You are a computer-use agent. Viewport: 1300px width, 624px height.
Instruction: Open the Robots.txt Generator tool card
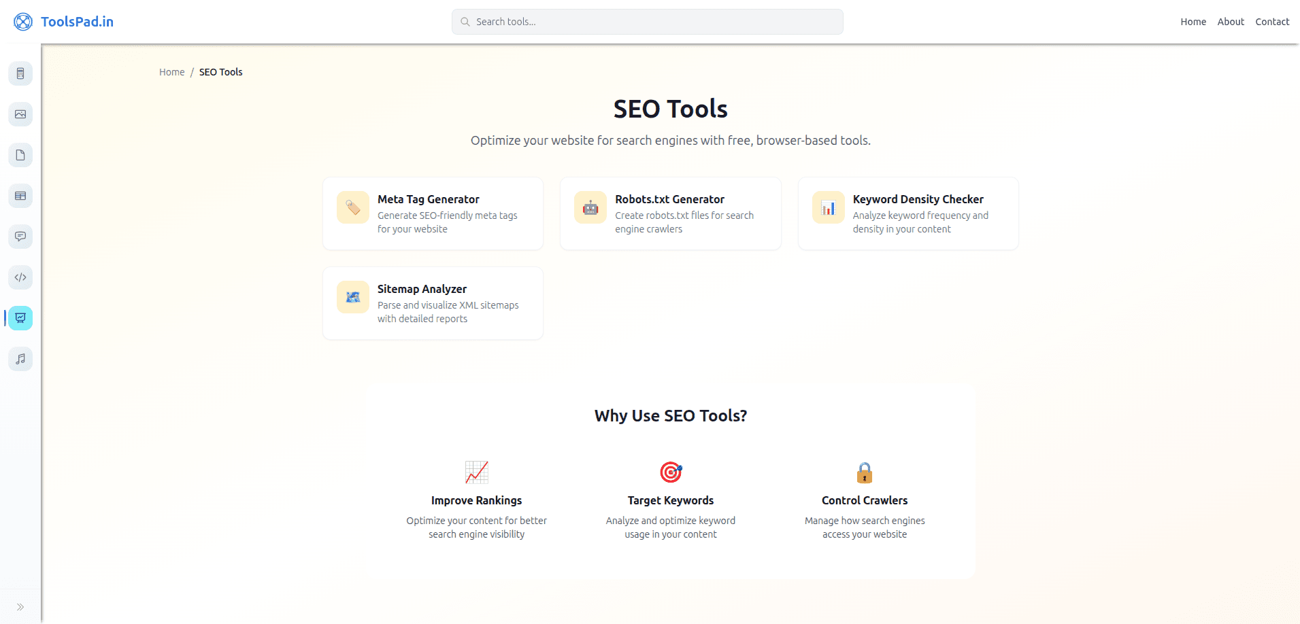[670, 213]
